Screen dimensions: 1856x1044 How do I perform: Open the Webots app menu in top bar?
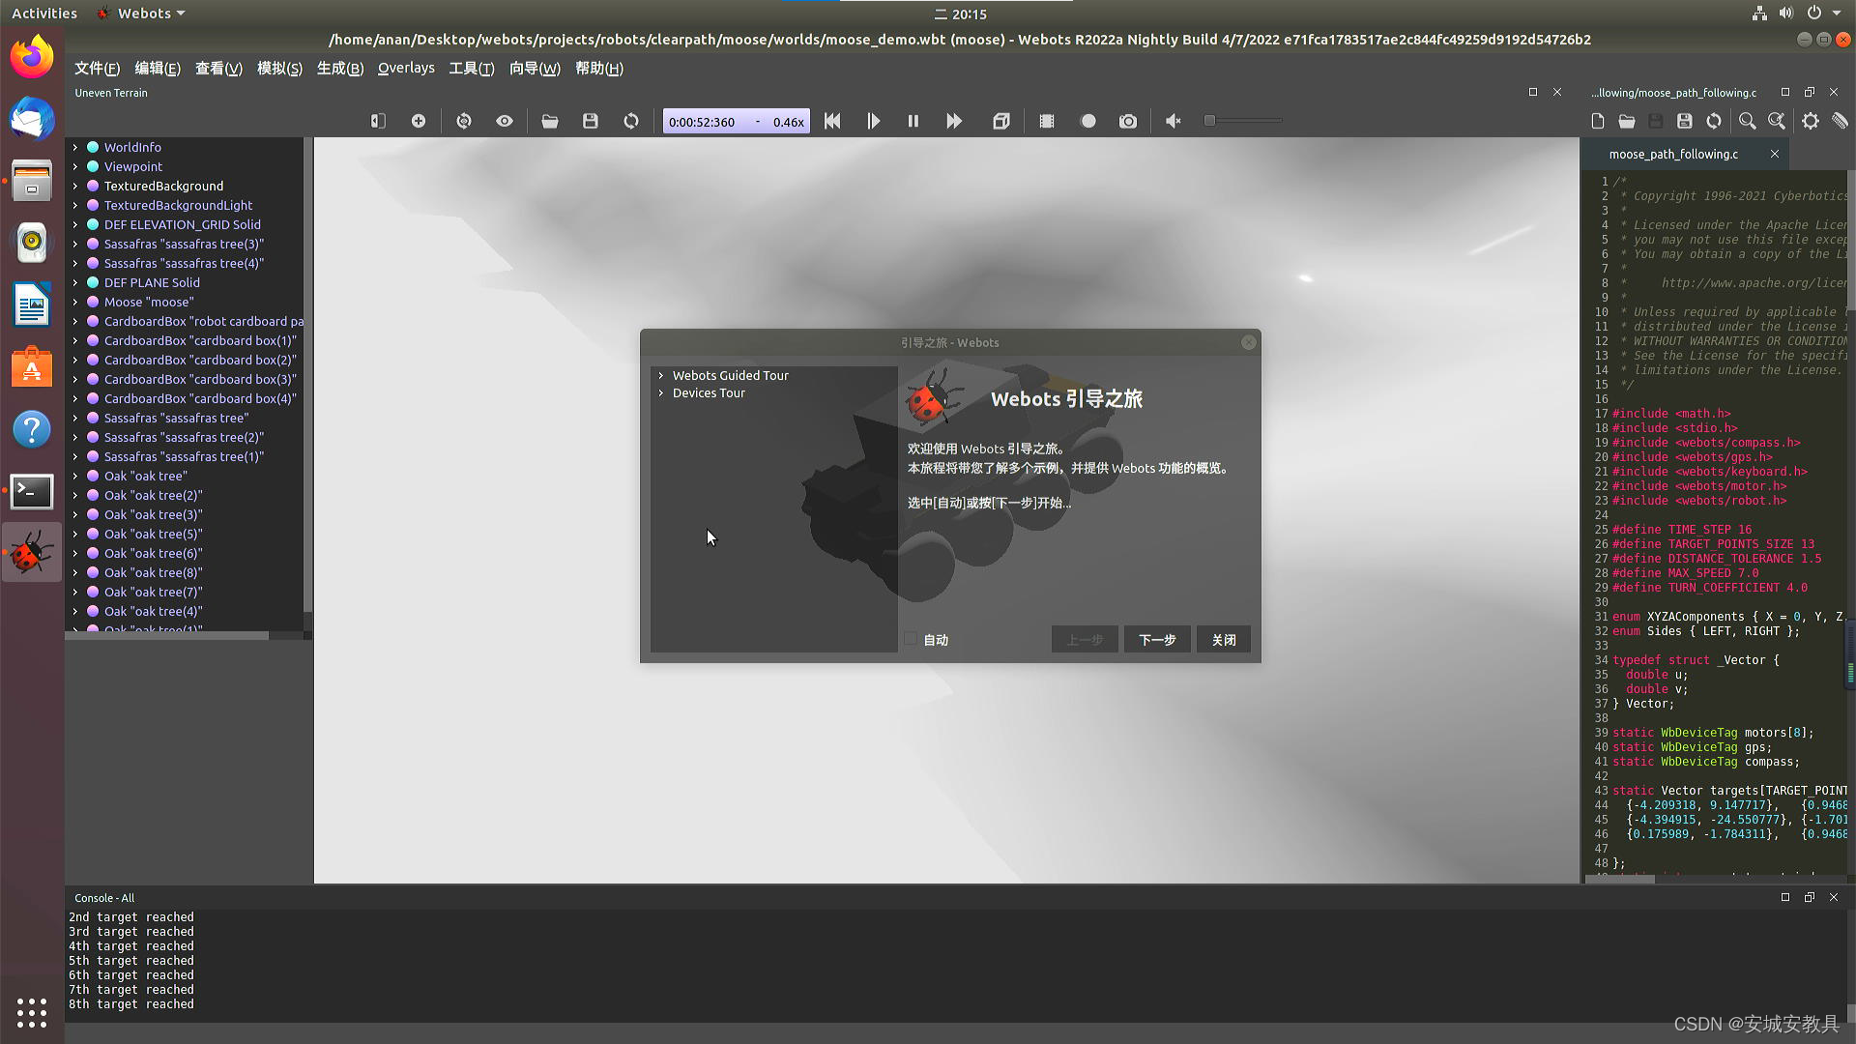click(142, 14)
